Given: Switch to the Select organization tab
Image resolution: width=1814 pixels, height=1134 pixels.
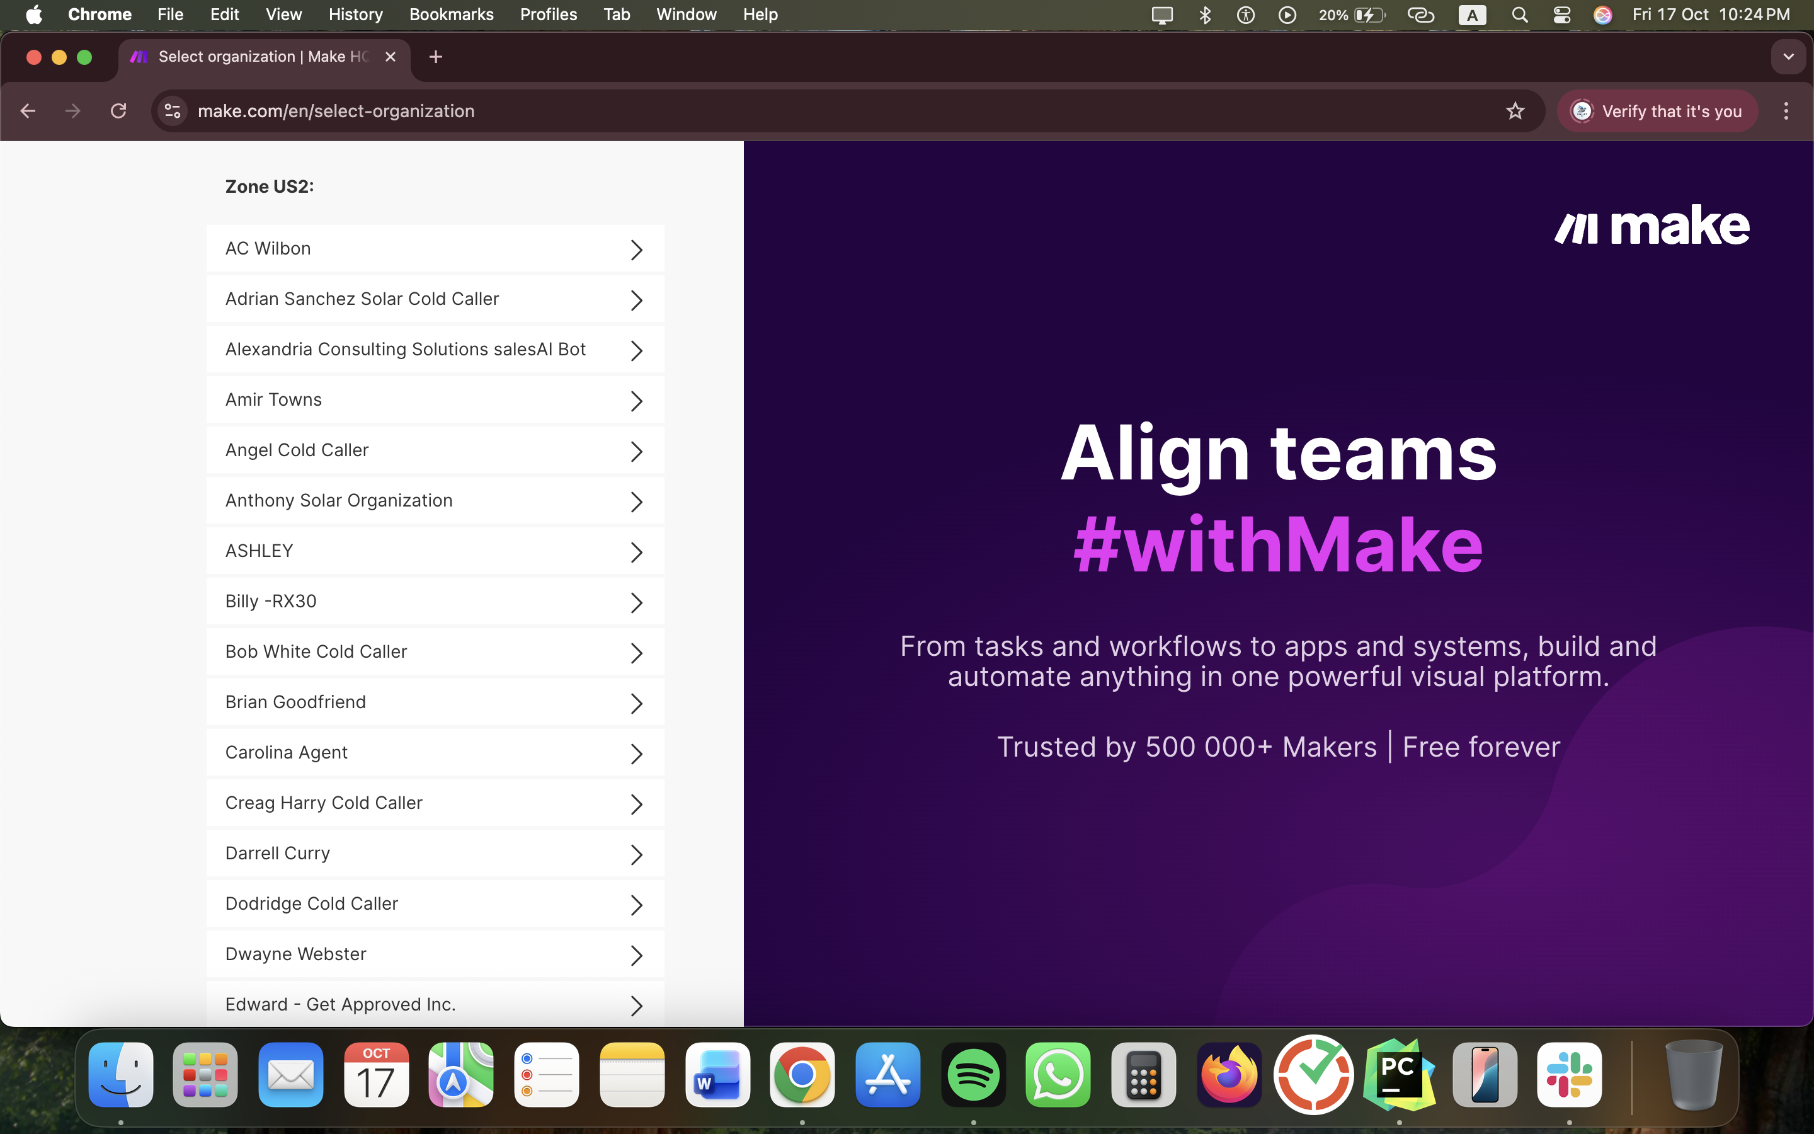Looking at the screenshot, I should coord(255,56).
